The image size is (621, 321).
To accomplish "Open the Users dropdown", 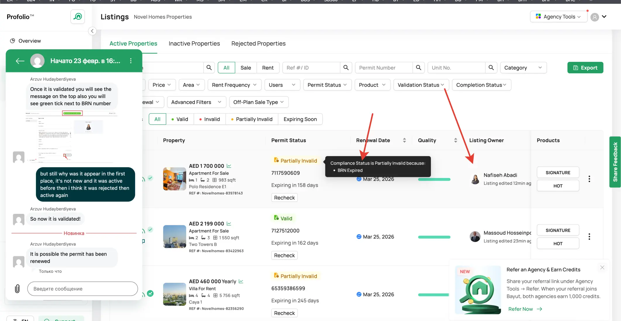I will (282, 85).
